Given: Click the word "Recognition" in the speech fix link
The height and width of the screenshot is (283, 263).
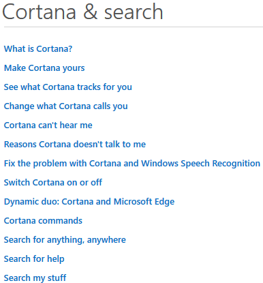Looking at the screenshot, I should pos(236,164).
